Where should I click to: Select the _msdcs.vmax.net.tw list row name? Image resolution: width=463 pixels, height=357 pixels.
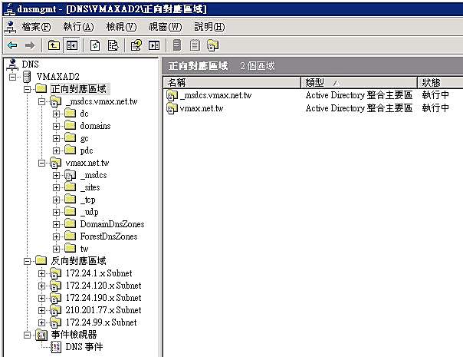(216, 95)
